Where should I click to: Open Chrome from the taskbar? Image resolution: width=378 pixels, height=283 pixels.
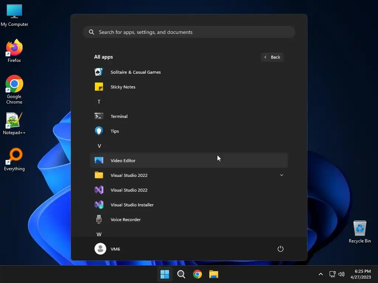point(197,274)
